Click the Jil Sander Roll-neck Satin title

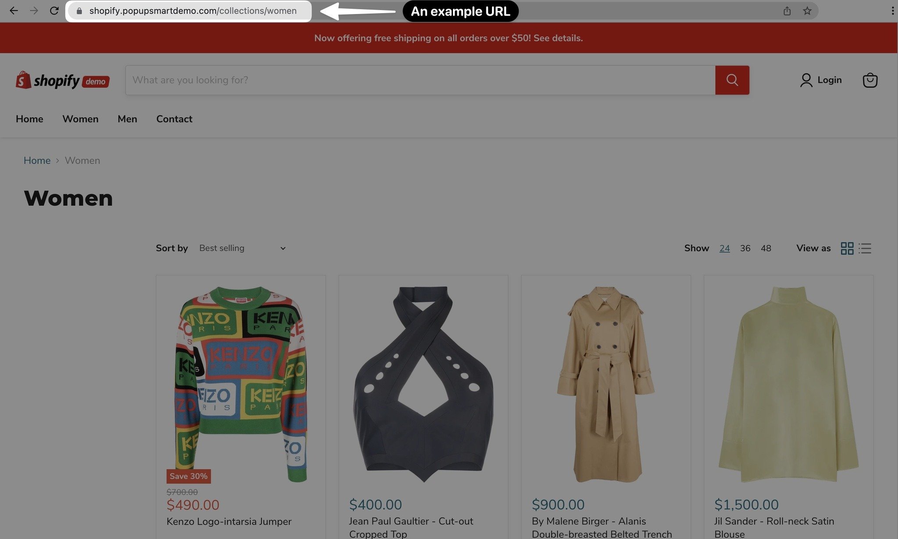(774, 528)
